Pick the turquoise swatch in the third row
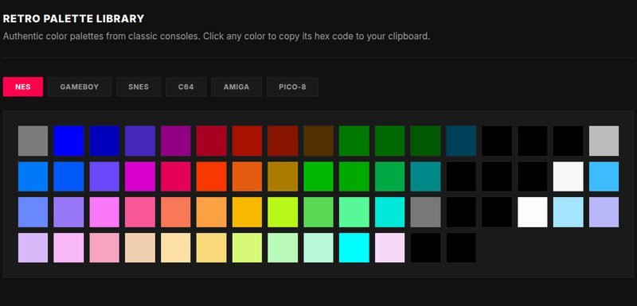The height and width of the screenshot is (306, 637). (390, 212)
